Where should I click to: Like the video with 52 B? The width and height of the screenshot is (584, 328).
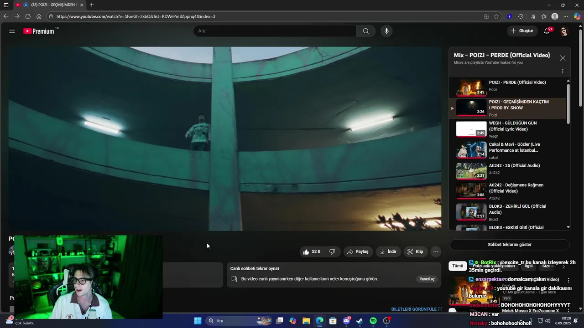click(x=312, y=251)
